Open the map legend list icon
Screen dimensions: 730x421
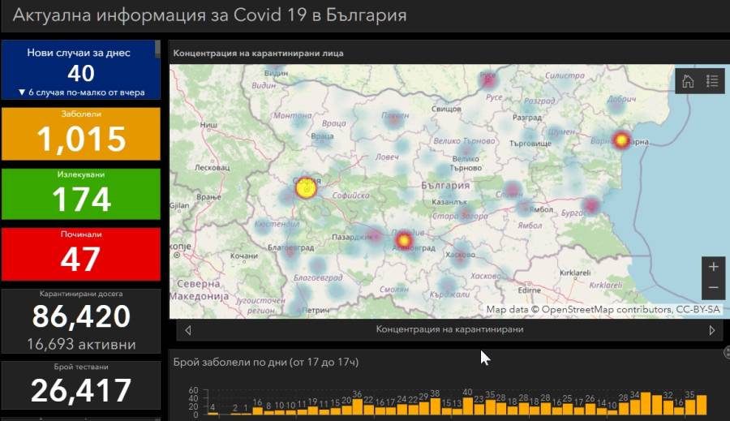pos(712,81)
